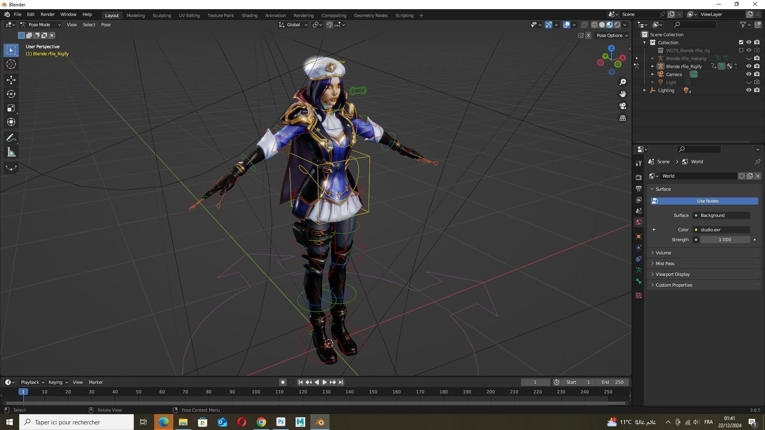
Task: Click the End frame 250 field
Action: 613,382
